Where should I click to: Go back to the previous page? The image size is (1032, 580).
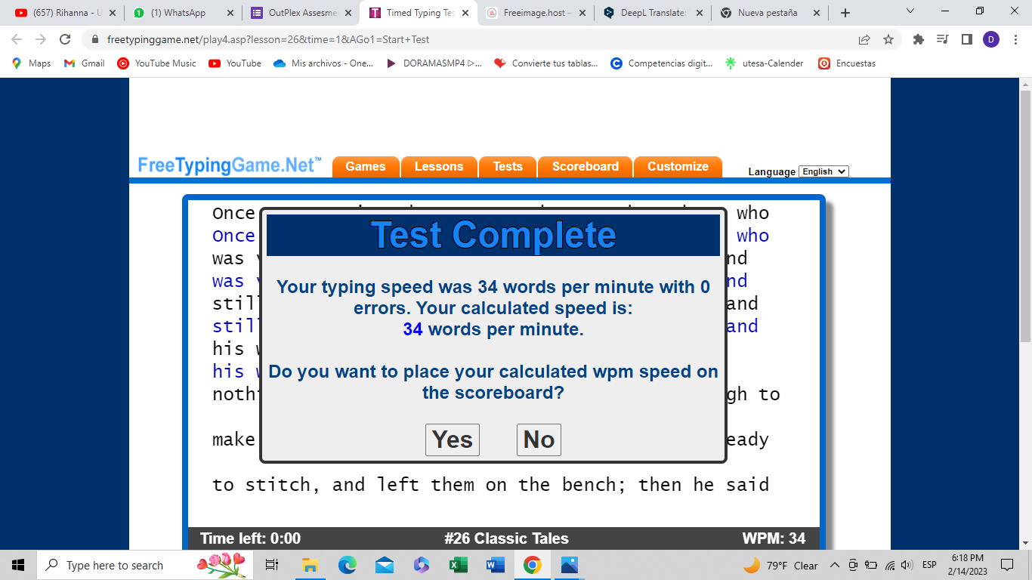pyautogui.click(x=17, y=39)
